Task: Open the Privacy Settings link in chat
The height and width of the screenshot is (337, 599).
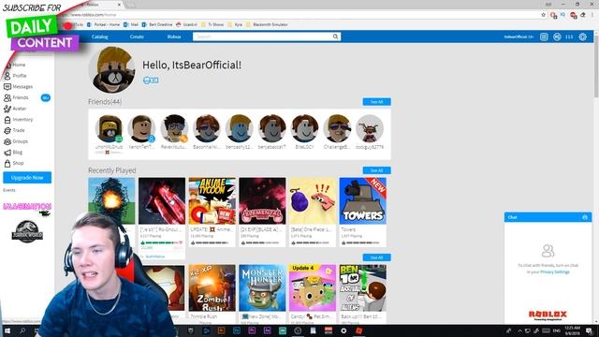Action: click(x=555, y=272)
